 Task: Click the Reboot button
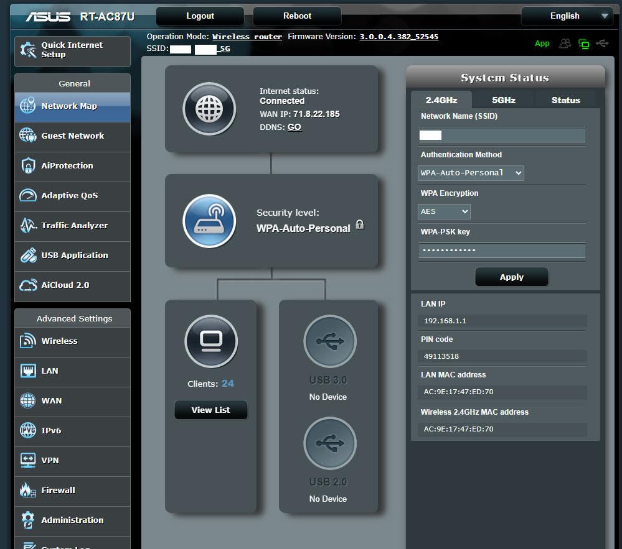pyautogui.click(x=297, y=16)
